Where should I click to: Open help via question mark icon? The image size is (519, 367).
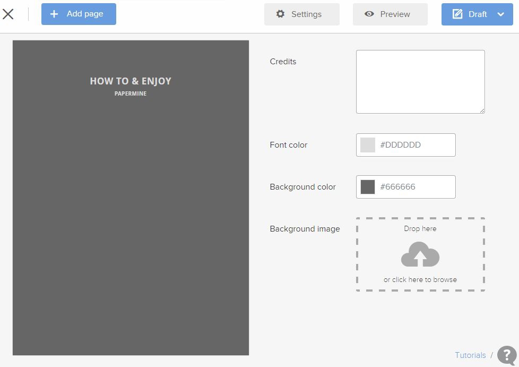[x=507, y=355]
